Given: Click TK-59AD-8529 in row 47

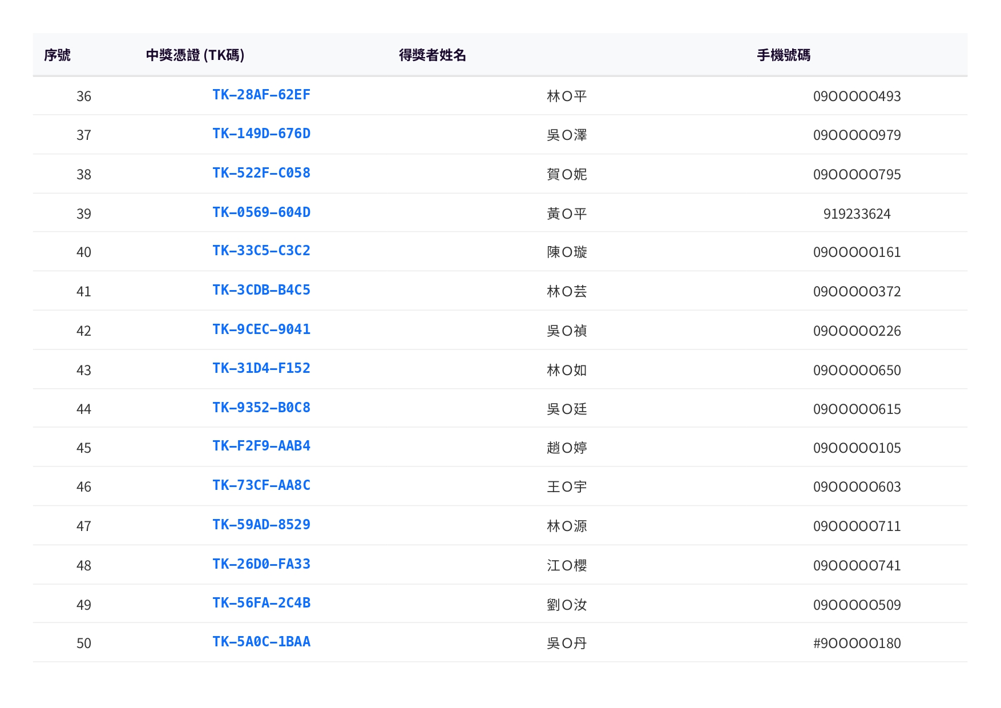Looking at the screenshot, I should tap(261, 525).
